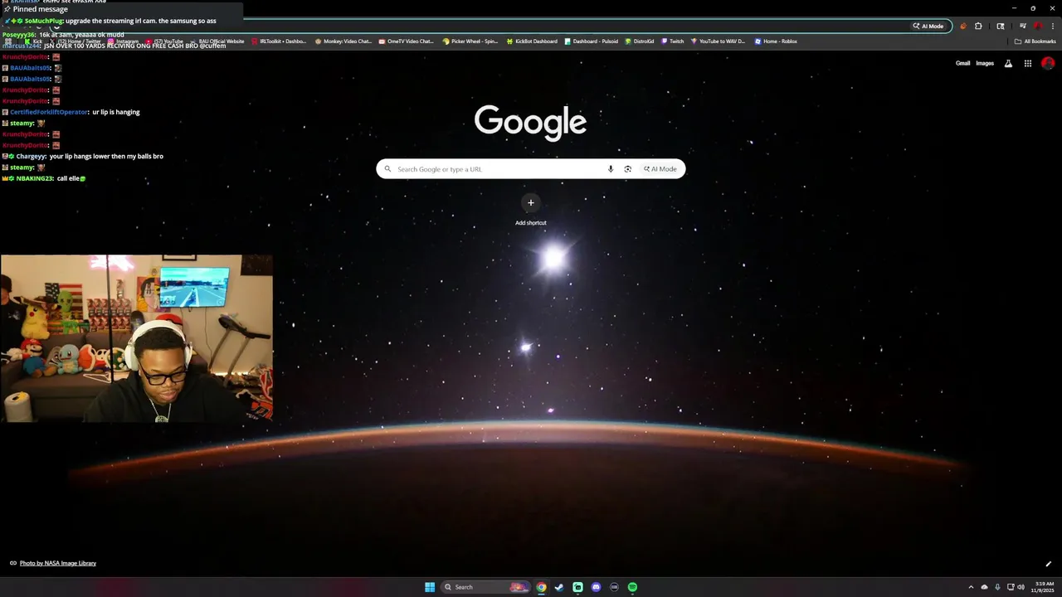
Task: Click the AI Mode button in address bar
Action: point(928,26)
